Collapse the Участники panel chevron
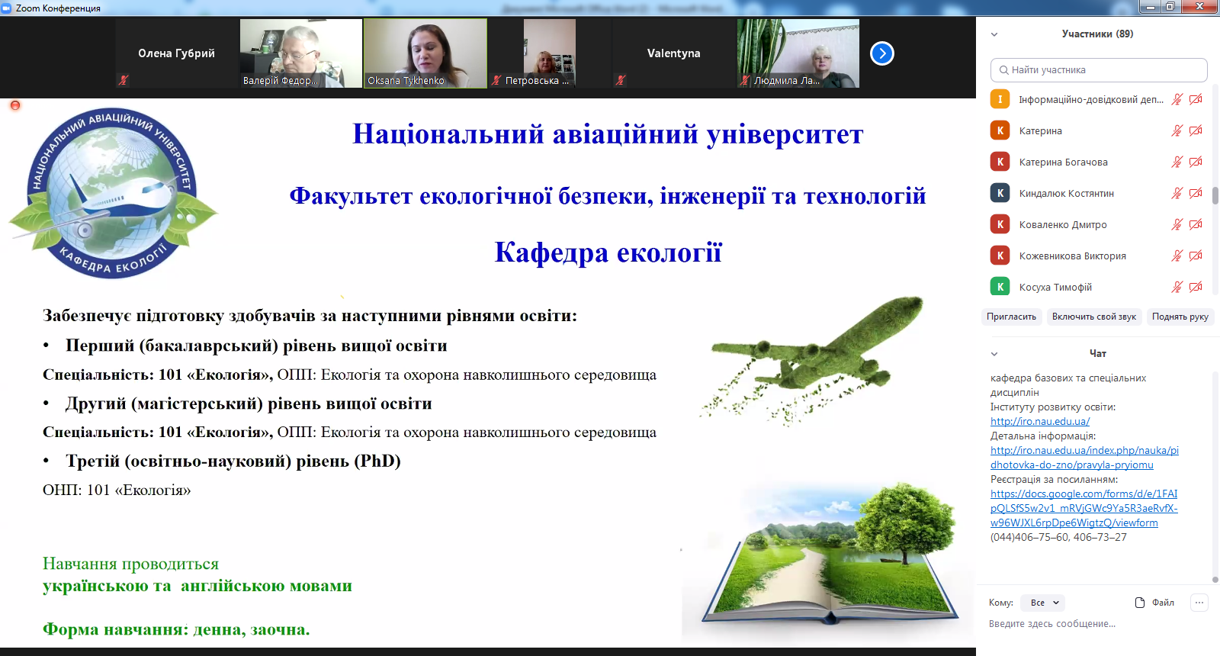The width and height of the screenshot is (1220, 656). (994, 34)
